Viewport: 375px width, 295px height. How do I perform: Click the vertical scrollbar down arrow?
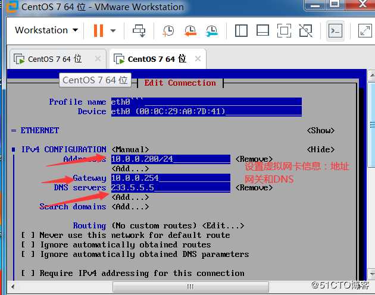click(371, 274)
